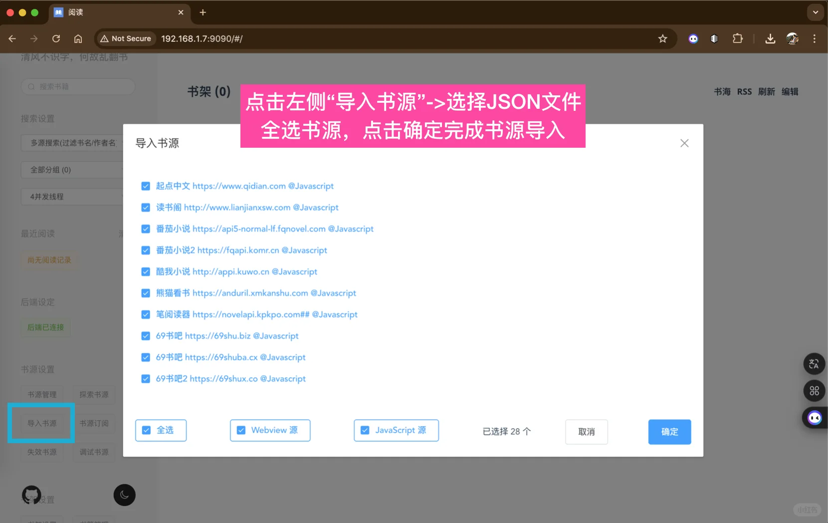
Task: Click the 调试书源 sidebar button
Action: click(x=94, y=452)
